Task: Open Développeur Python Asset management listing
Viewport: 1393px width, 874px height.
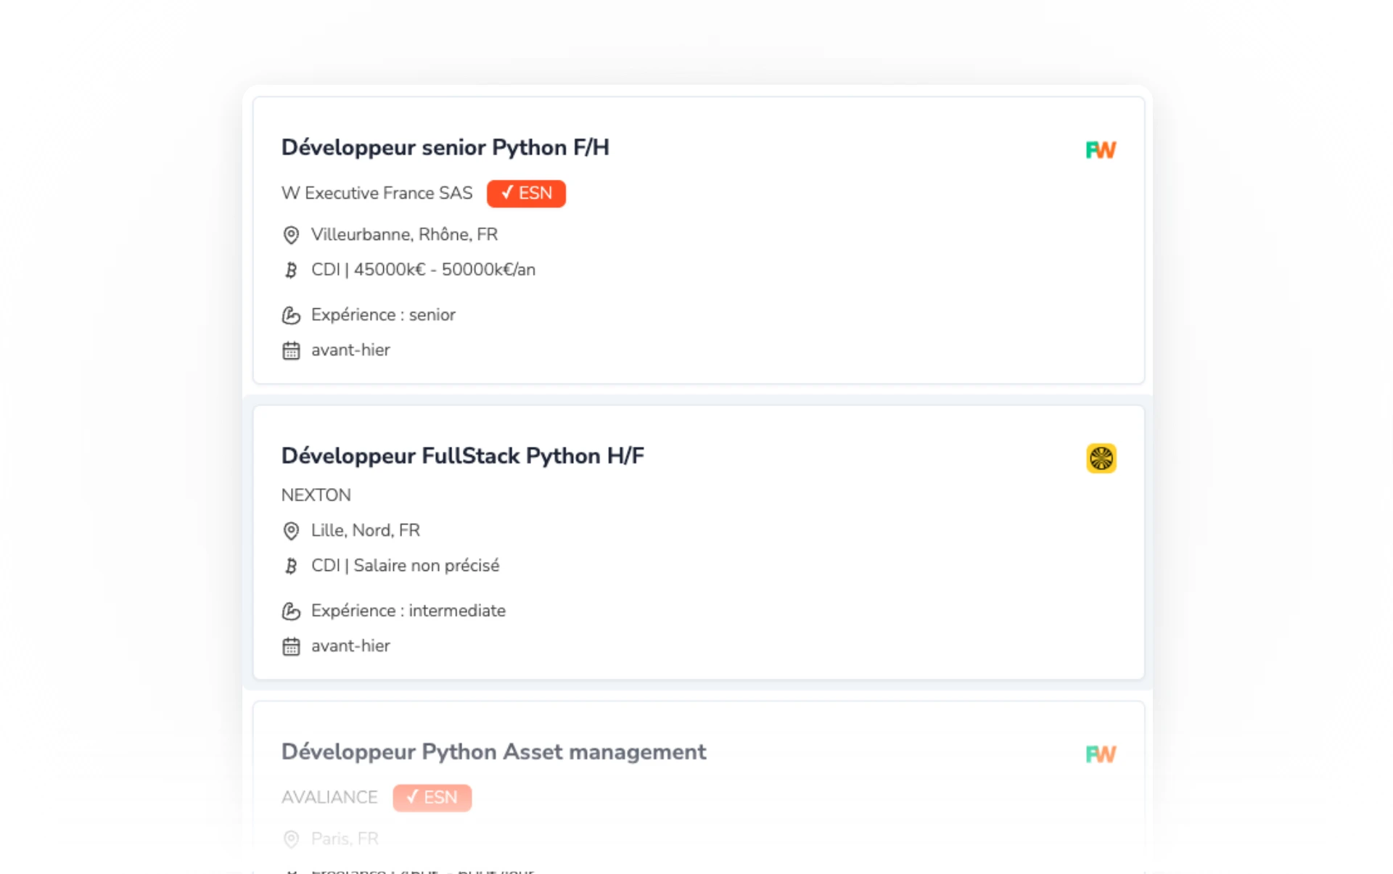Action: coord(493,751)
